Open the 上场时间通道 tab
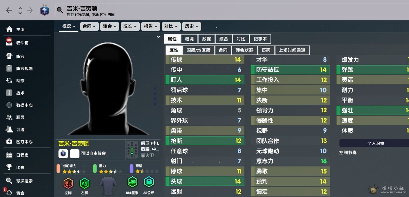Viewport: 409px width, 197px height. (x=292, y=50)
